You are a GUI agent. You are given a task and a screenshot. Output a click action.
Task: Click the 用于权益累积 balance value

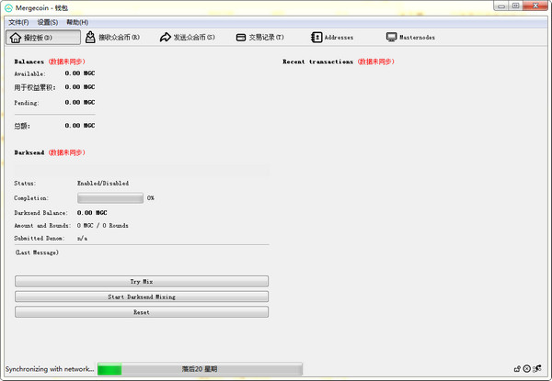click(x=80, y=87)
